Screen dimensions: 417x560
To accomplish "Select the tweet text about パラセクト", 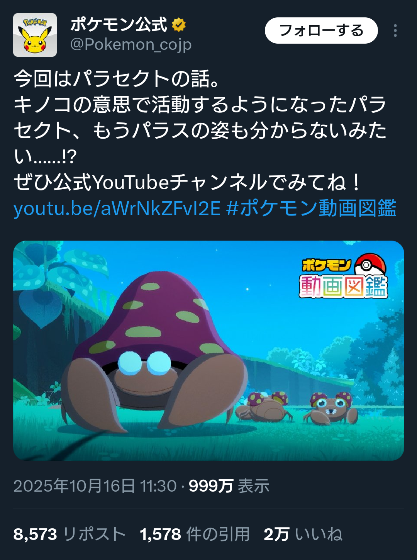I will 200,130.
